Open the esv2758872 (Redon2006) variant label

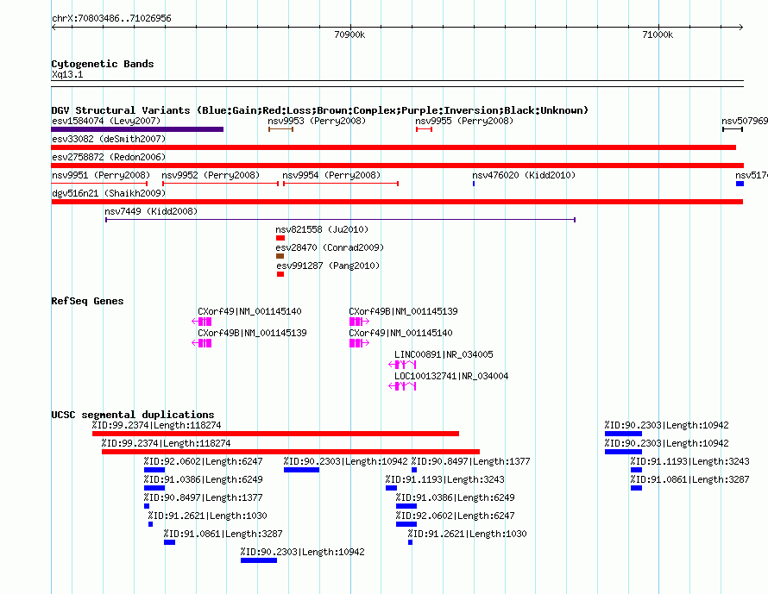[109, 157]
